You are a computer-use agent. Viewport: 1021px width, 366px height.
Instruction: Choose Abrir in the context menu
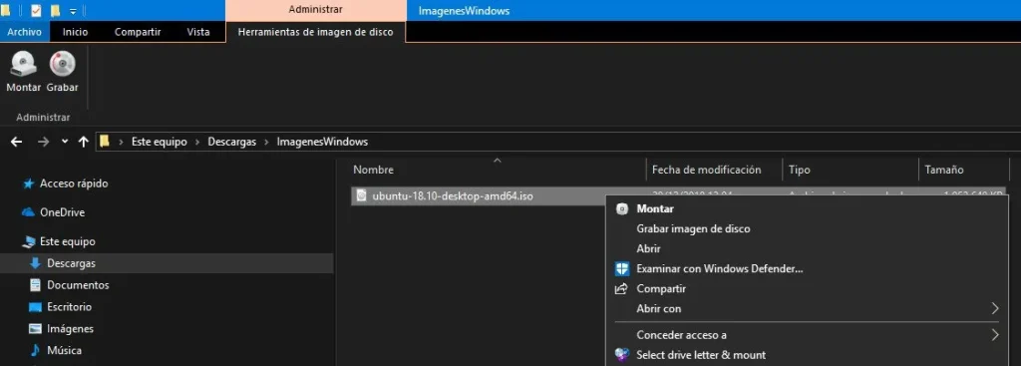click(x=648, y=248)
